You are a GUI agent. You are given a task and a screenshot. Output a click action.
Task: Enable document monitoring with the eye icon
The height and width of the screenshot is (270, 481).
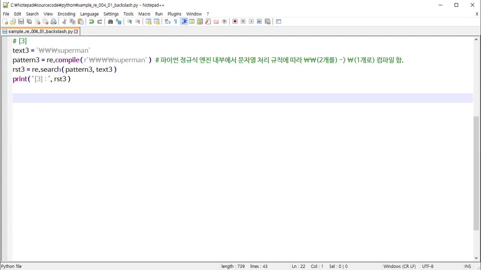pos(224,21)
